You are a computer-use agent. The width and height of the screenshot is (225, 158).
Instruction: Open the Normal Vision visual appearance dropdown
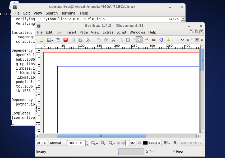tap(192, 143)
